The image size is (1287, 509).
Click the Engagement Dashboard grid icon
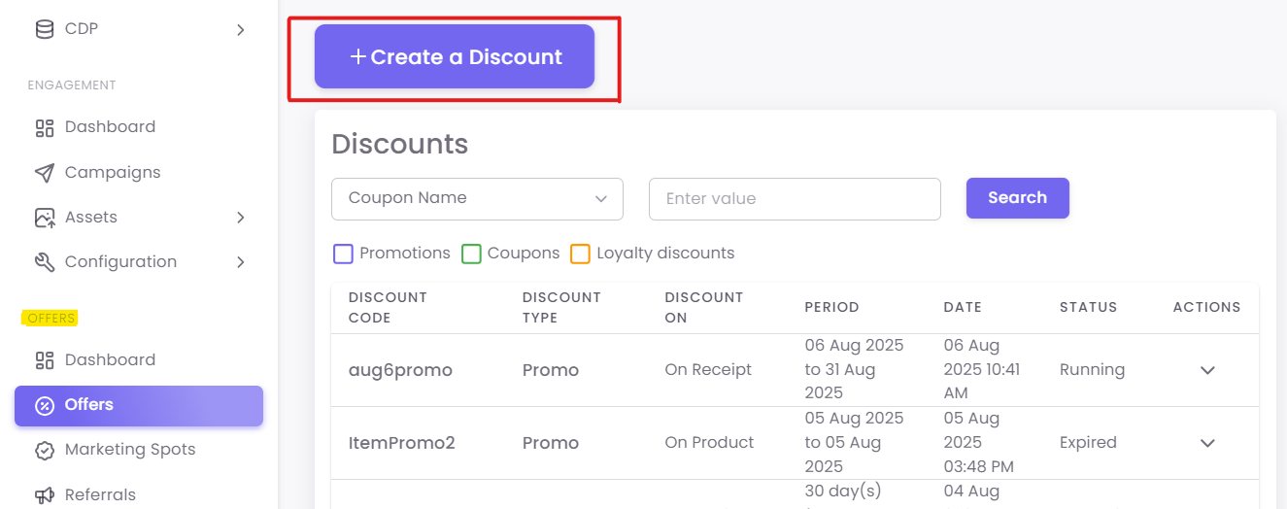tap(45, 127)
